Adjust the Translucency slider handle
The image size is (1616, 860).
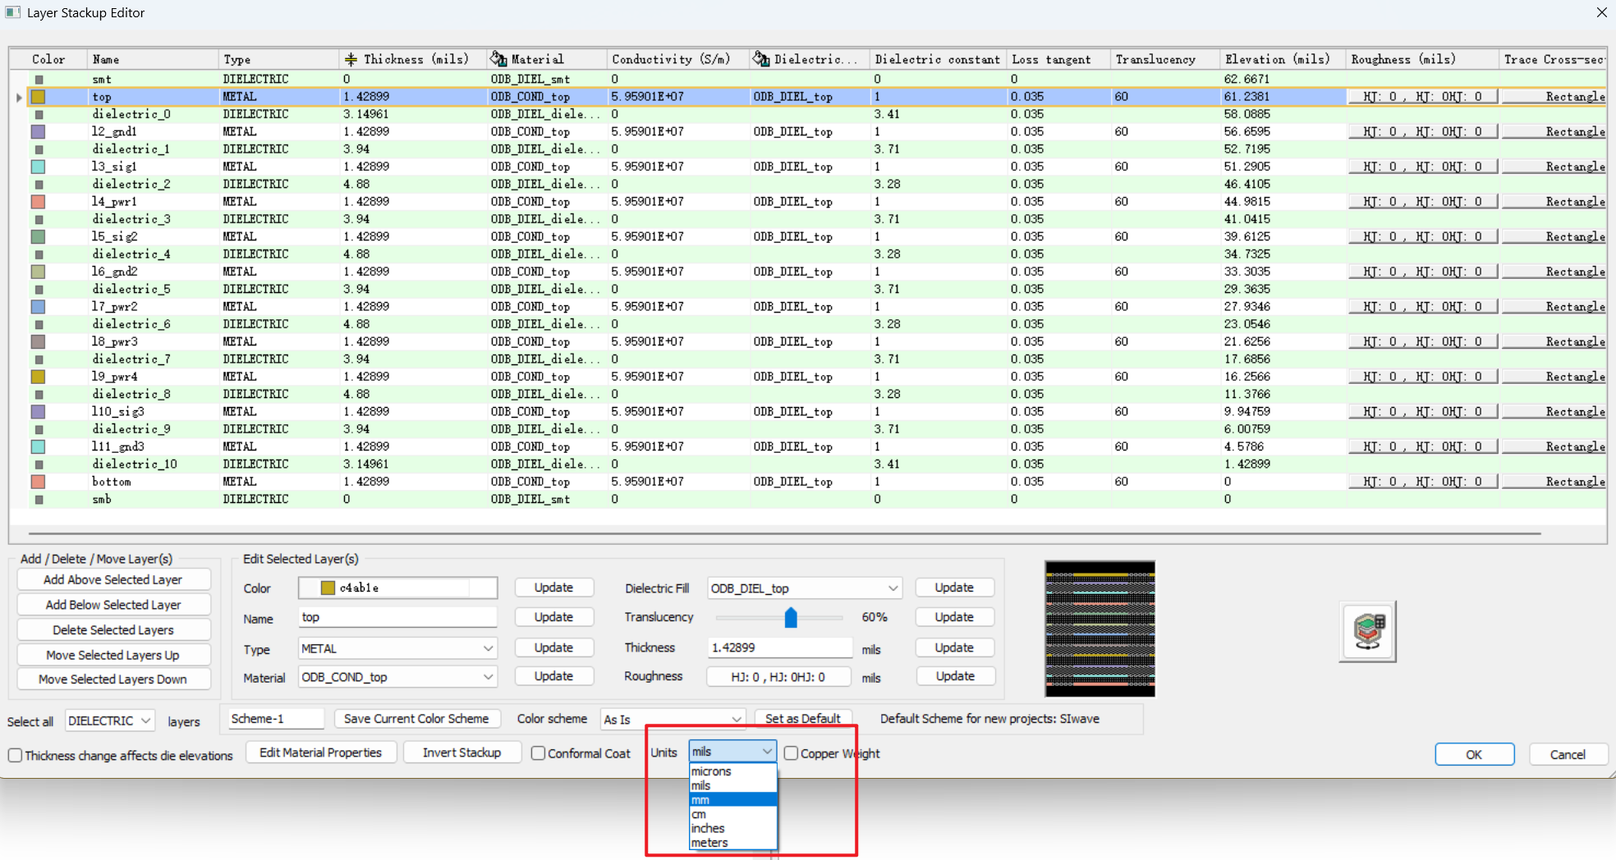pos(791,617)
